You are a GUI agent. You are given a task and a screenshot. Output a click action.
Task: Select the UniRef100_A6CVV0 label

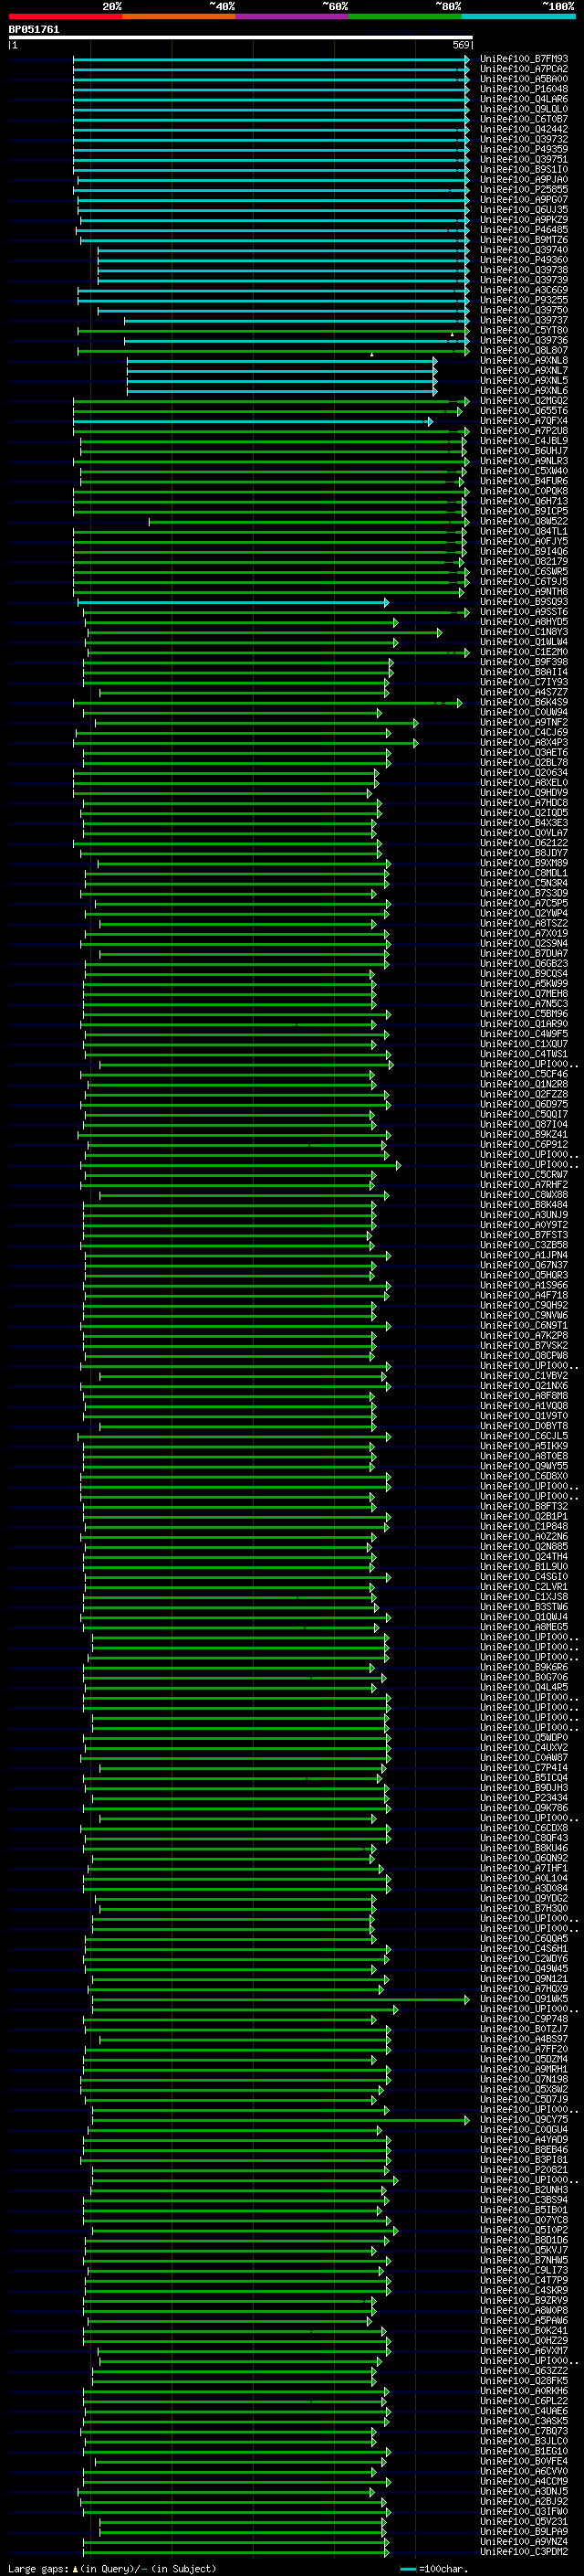tap(524, 2471)
